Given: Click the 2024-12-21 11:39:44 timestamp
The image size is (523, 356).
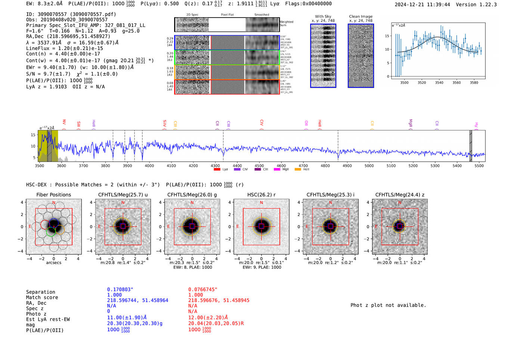Looking at the screenshot, I should [x=423, y=4].
